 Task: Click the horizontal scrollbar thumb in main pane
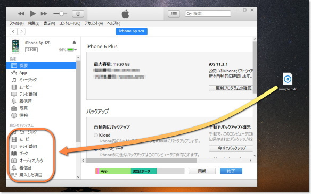coord(141,161)
